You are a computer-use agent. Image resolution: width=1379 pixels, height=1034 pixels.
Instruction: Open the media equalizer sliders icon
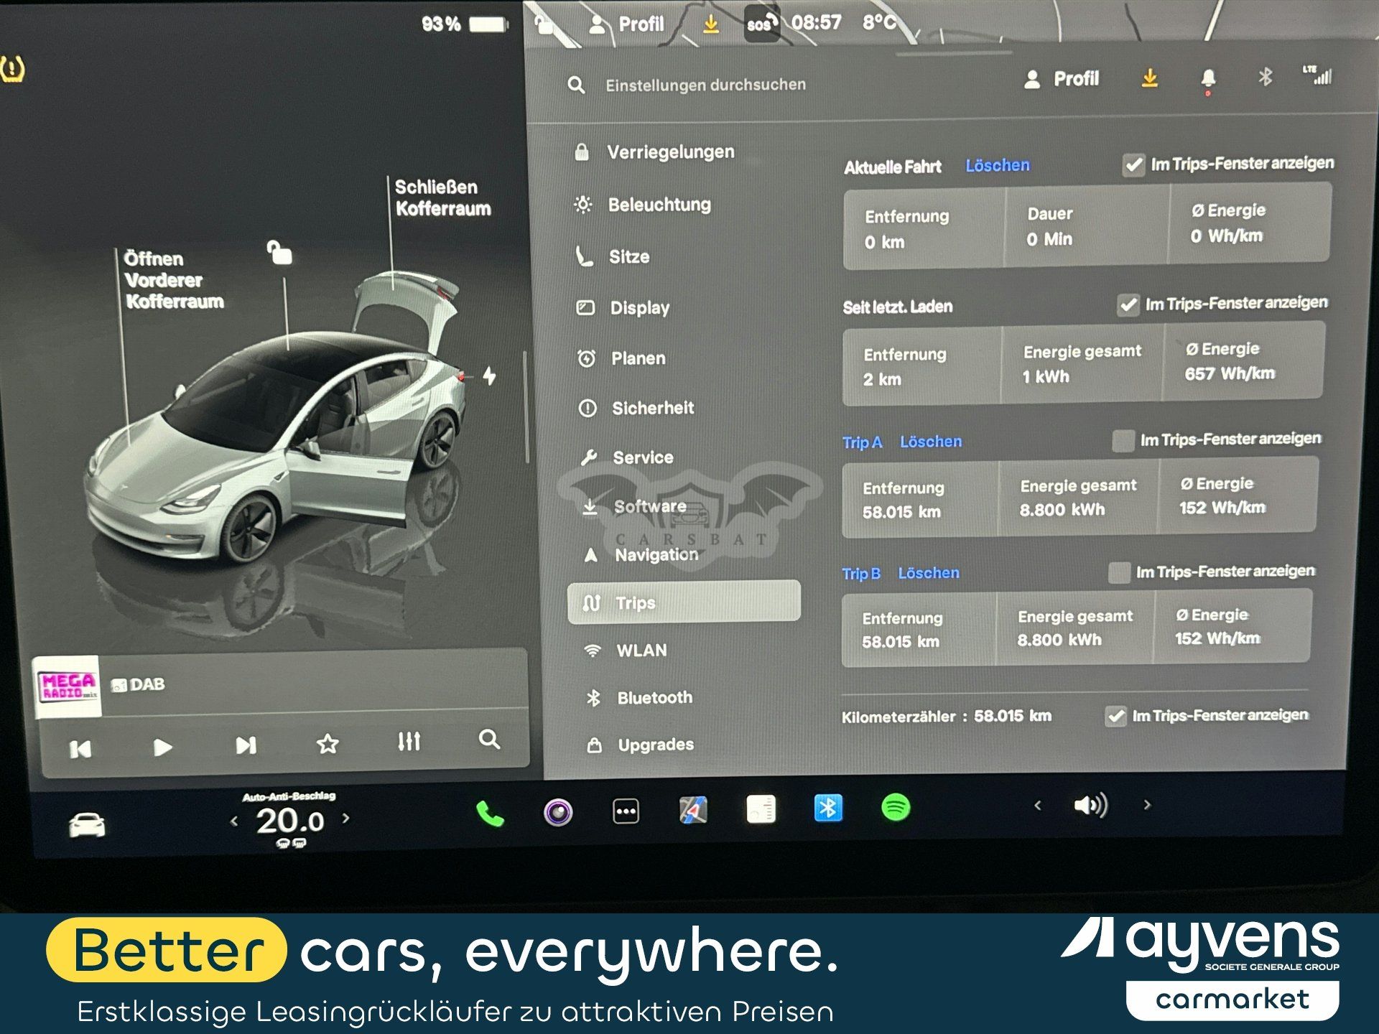point(409,742)
